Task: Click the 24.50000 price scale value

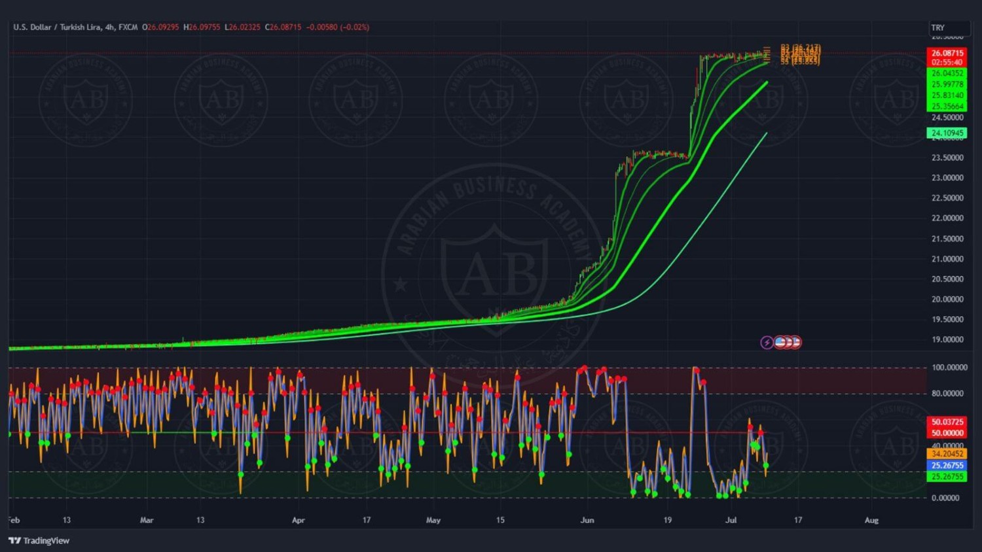Action: point(947,118)
